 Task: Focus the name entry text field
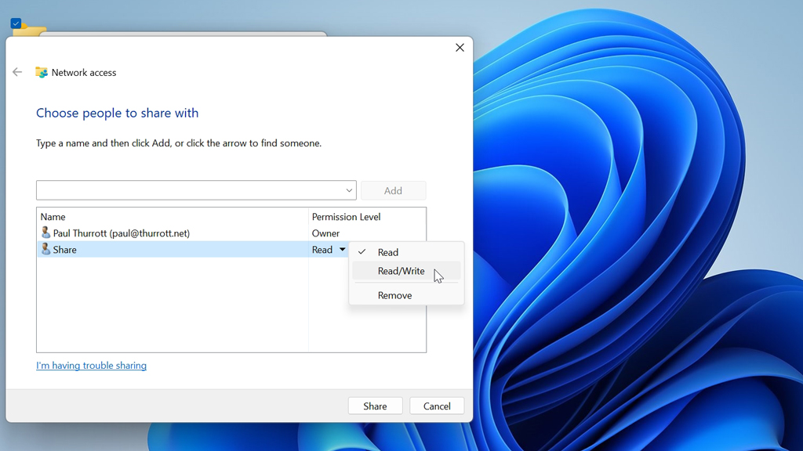pyautogui.click(x=188, y=190)
